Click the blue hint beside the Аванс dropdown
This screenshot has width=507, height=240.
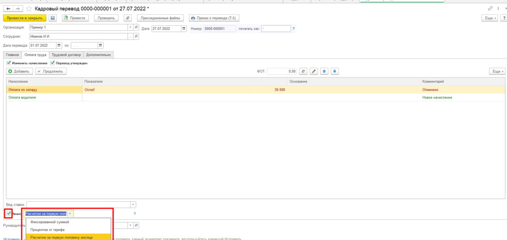134,213
